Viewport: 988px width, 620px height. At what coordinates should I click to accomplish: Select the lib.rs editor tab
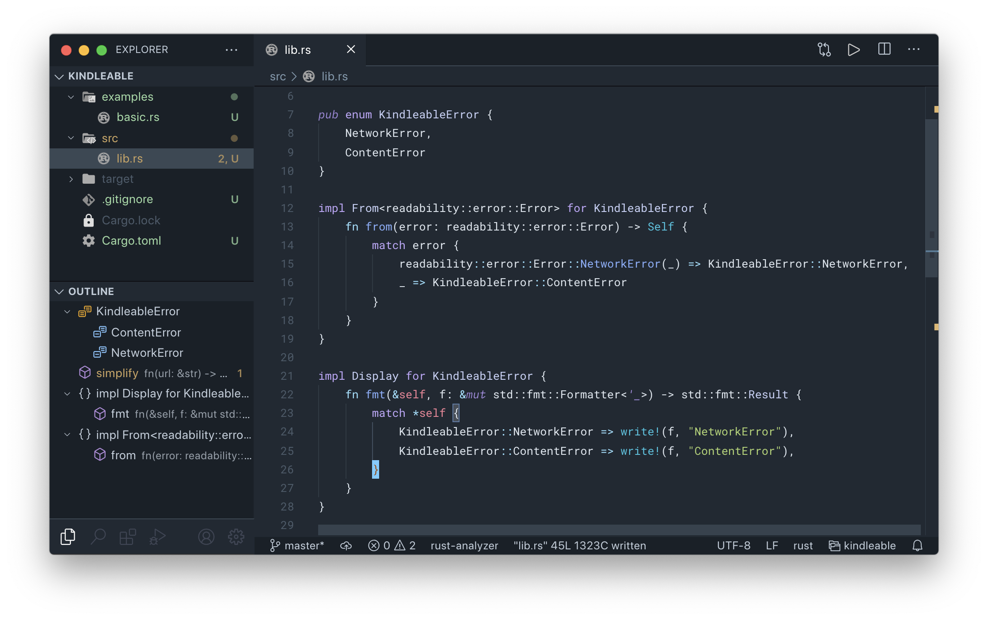pos(297,50)
